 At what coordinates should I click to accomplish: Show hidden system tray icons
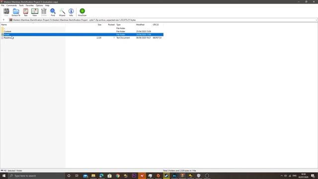282,176
